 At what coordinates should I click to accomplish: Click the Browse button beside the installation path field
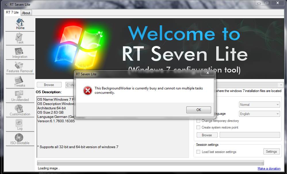pyautogui.click(x=49, y=85)
